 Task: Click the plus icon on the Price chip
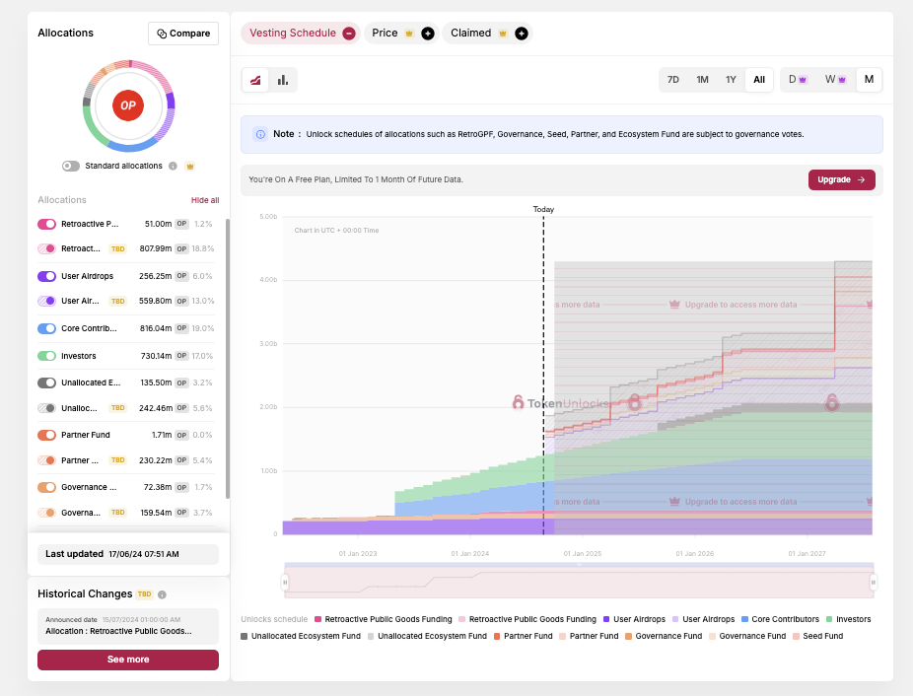point(427,34)
